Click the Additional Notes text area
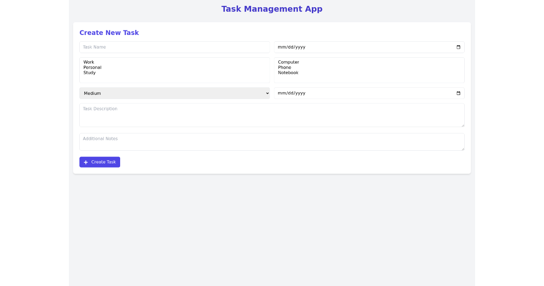Image resolution: width=544 pixels, height=286 pixels. pyautogui.click(x=272, y=142)
